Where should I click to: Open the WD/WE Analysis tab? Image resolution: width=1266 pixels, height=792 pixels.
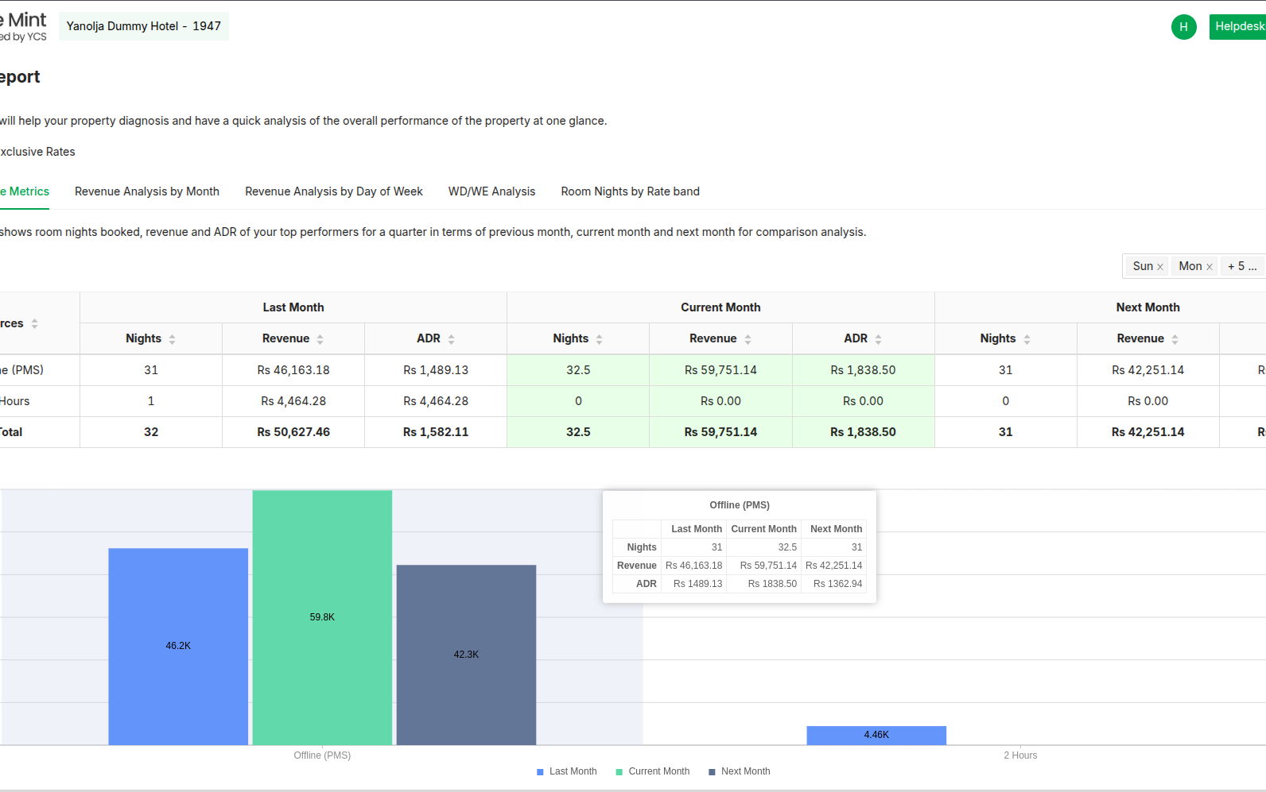coord(491,191)
